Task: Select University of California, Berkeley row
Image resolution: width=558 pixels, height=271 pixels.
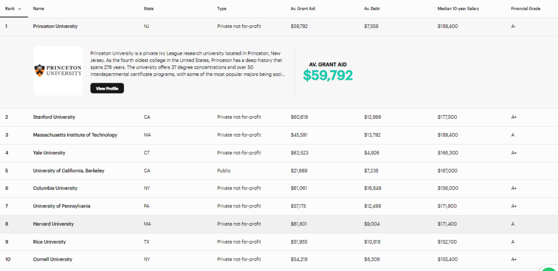Action: point(69,171)
